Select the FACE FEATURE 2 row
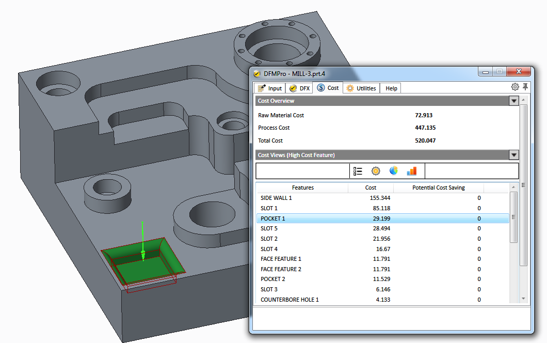The height and width of the screenshot is (343, 547). click(x=383, y=269)
